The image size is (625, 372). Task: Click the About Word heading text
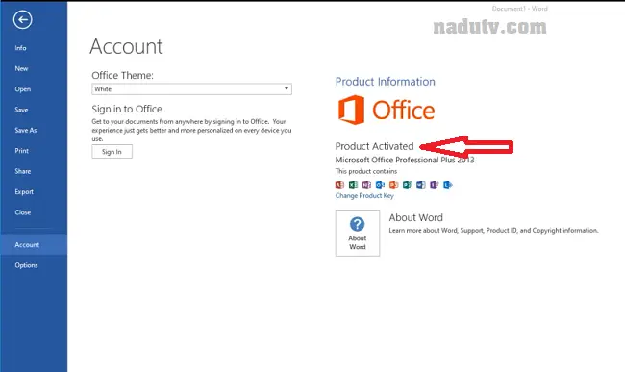tap(415, 217)
